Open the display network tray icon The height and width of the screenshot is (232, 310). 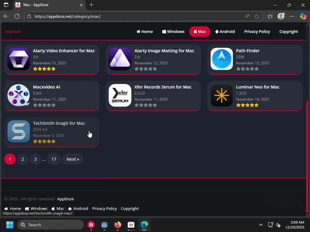[x=270, y=225]
